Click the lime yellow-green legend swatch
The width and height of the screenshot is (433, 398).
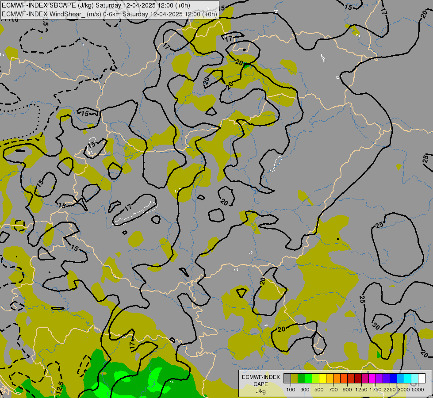tap(316, 379)
